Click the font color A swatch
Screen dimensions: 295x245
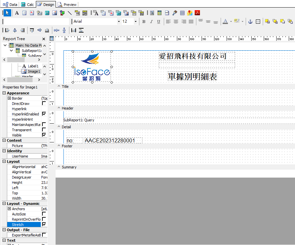pyautogui.click(x=225, y=21)
